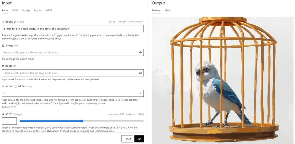The height and width of the screenshot is (144, 295).
Task: Open the aspect_ratio dropdown
Action: 73,93
